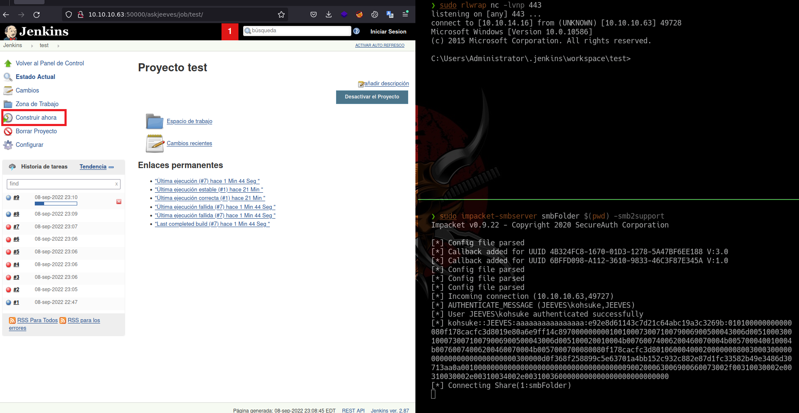Viewport: 799px width, 413px height.
Task: Click the RSS icon for RSS Para Todos
Action: [x=12, y=320]
